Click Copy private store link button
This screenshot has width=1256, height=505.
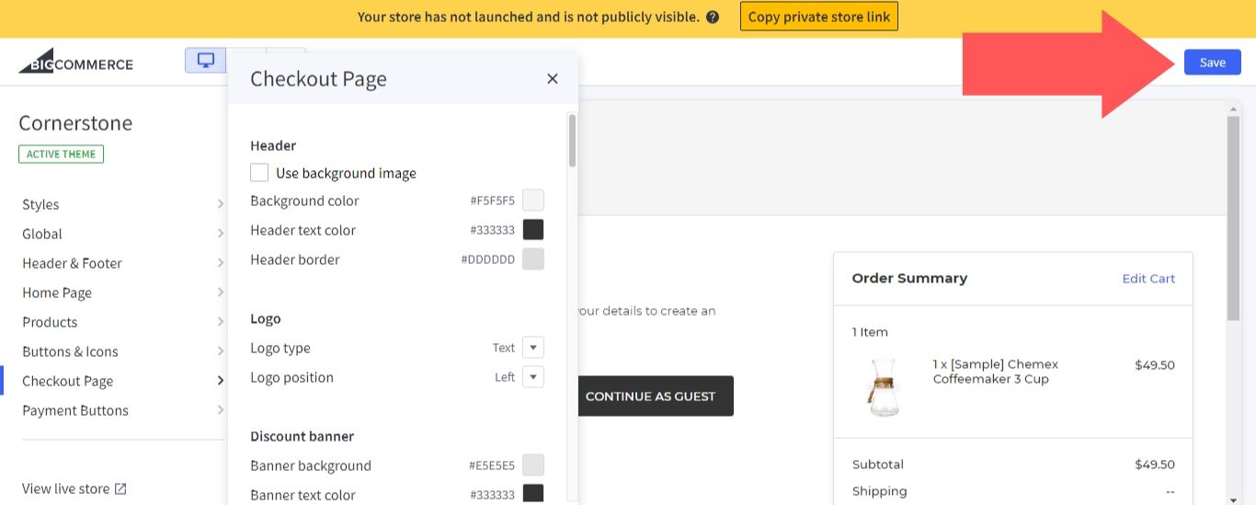818,17
